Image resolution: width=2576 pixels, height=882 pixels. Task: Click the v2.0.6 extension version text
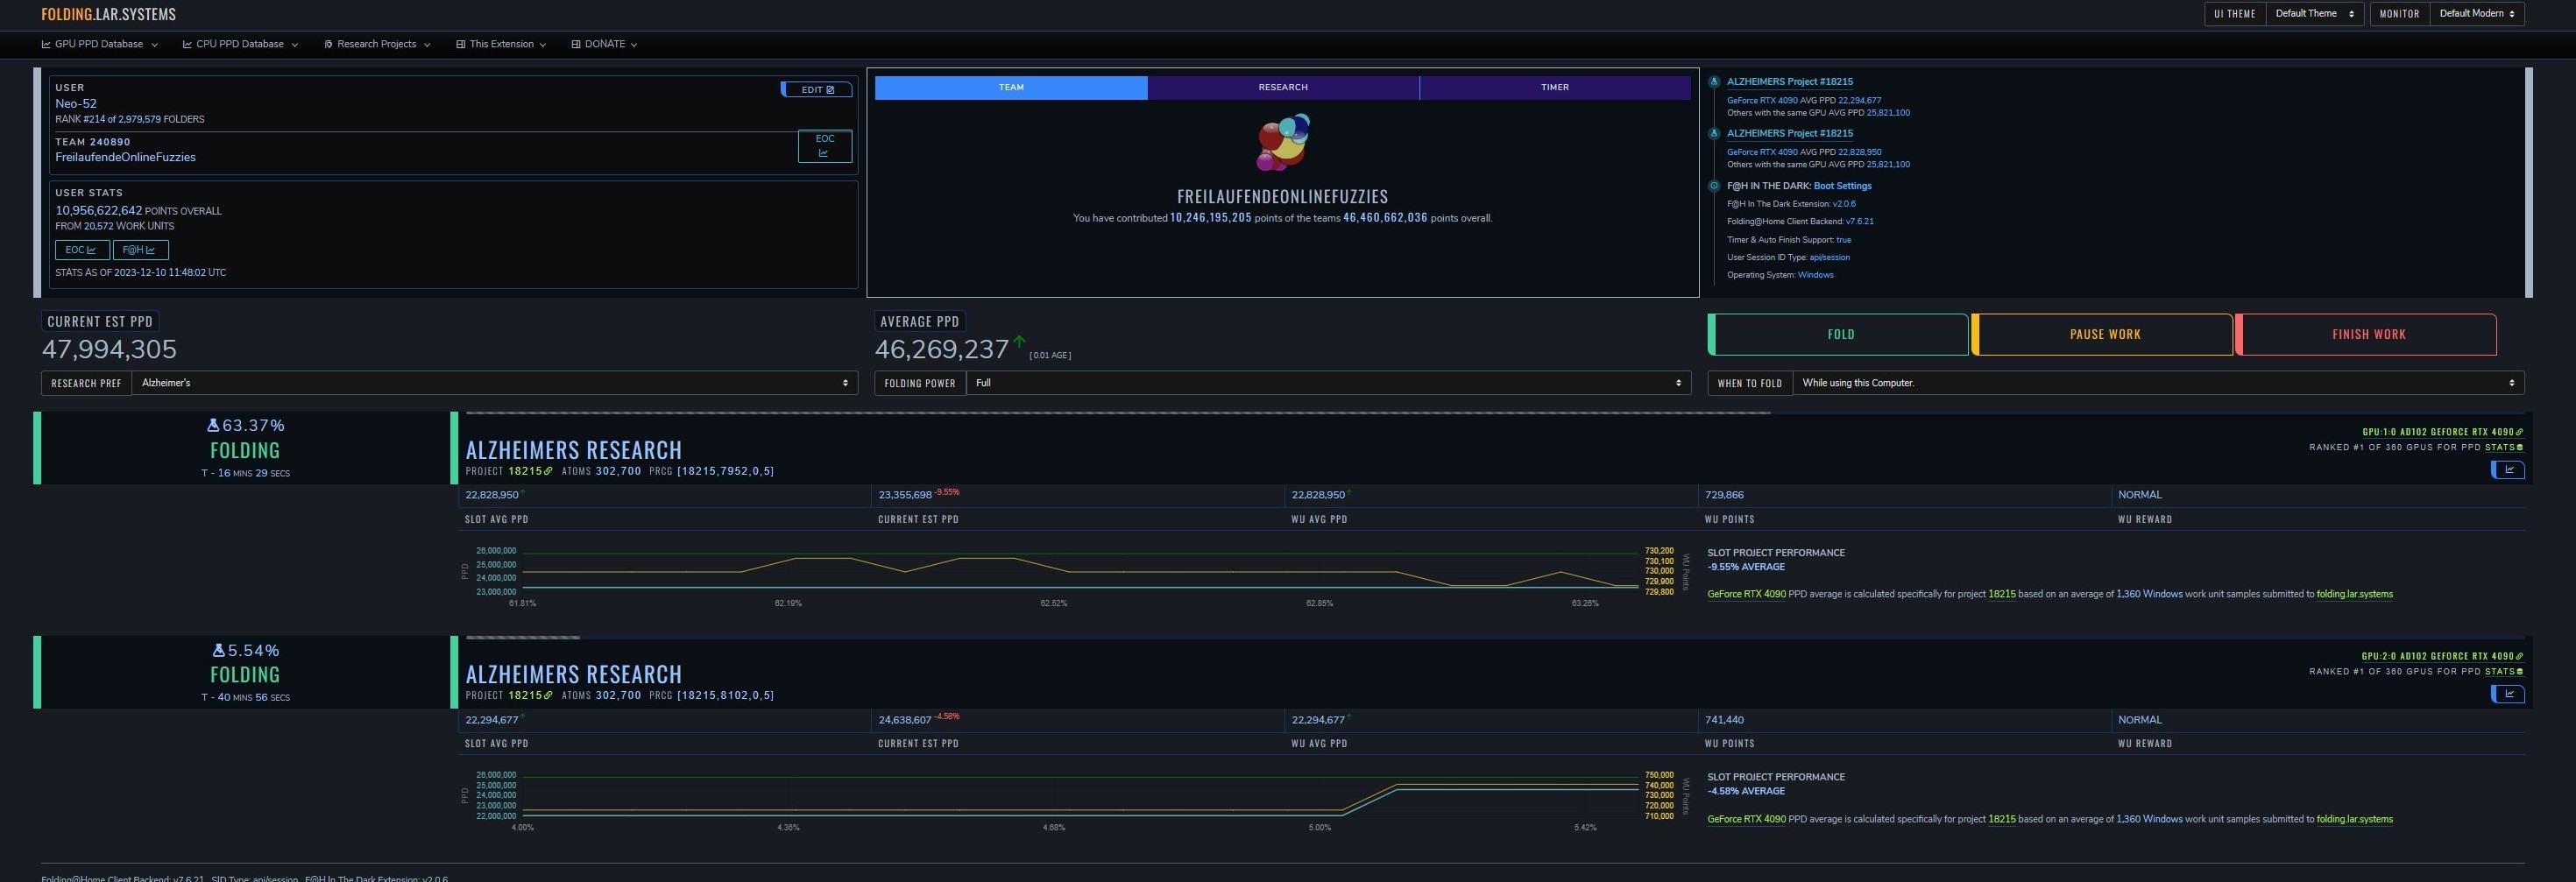[1844, 204]
